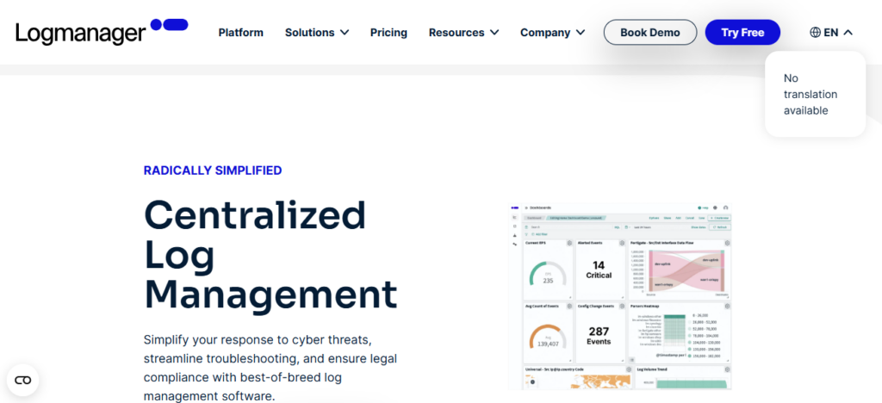882x403 pixels.
Task: Click the 'RADICALLY SIMPLIFIED' tagline
Action: click(213, 170)
